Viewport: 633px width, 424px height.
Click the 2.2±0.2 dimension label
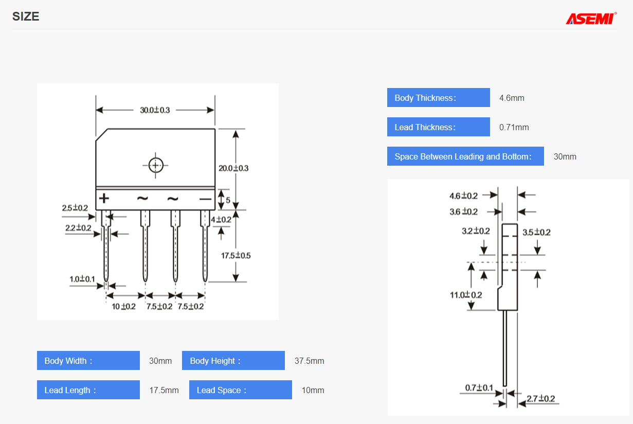pos(78,227)
